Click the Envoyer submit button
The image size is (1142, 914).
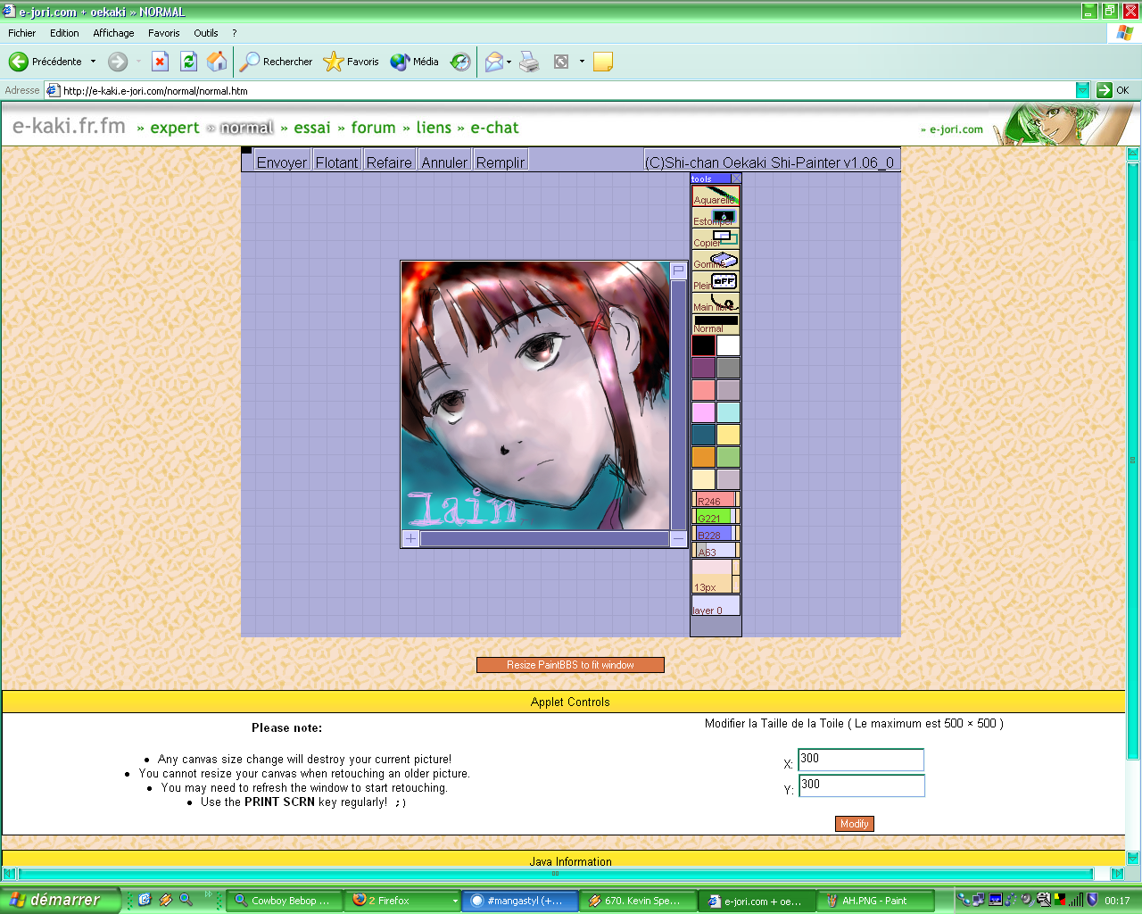(x=282, y=162)
